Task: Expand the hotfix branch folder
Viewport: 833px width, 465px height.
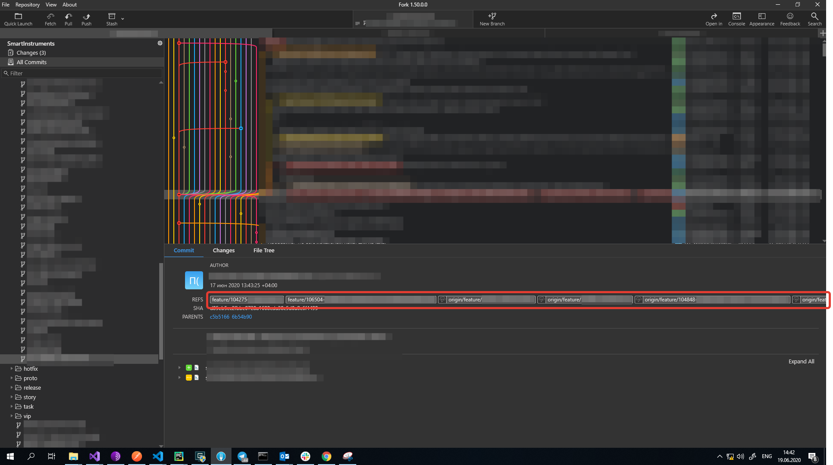Action: (12, 369)
